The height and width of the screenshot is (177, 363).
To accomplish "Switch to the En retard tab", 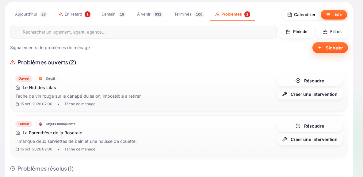I will click(74, 14).
